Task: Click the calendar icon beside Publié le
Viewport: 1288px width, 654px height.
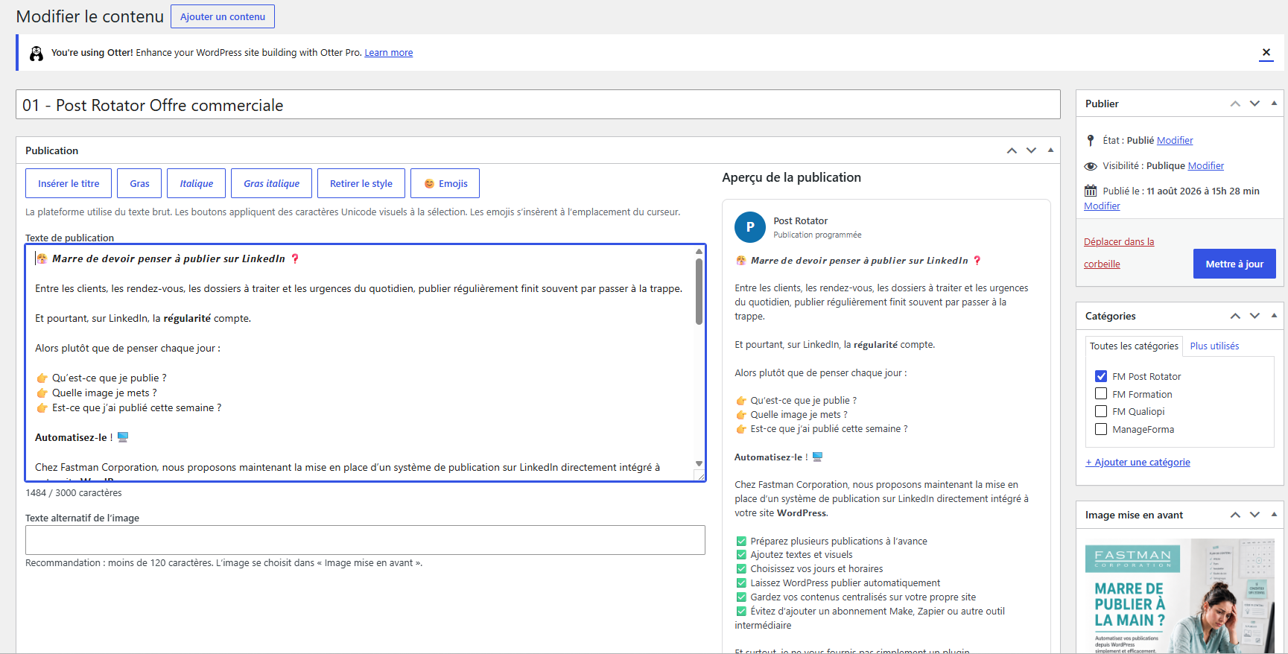Action: [x=1091, y=191]
